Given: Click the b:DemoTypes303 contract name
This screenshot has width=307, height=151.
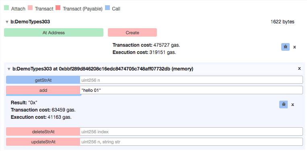Looking at the screenshot, I should pyautogui.click(x=30, y=22).
